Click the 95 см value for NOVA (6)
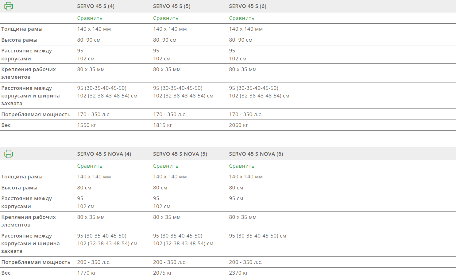The image size is (456, 278). pyautogui.click(x=236, y=198)
